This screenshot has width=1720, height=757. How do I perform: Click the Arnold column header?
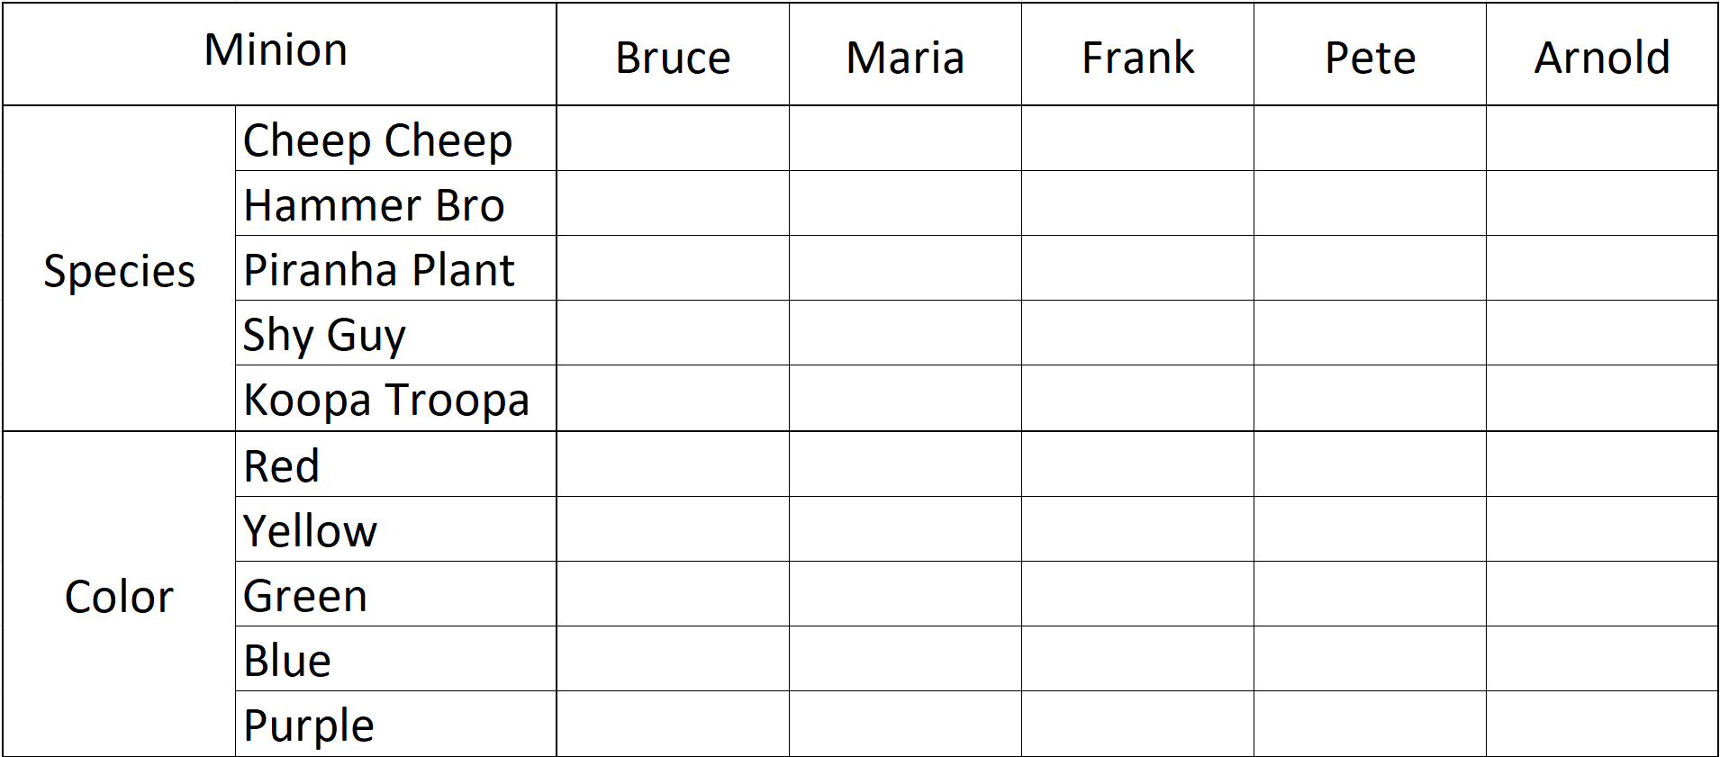1602,58
